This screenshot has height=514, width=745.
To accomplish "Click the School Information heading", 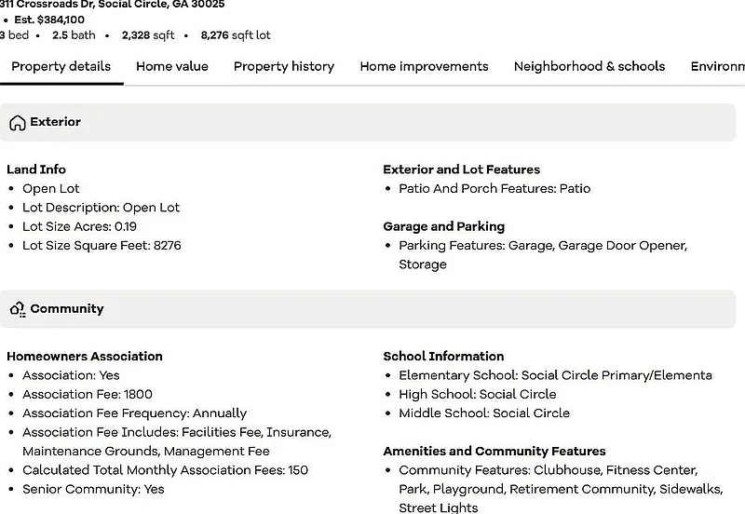I will coord(443,356).
